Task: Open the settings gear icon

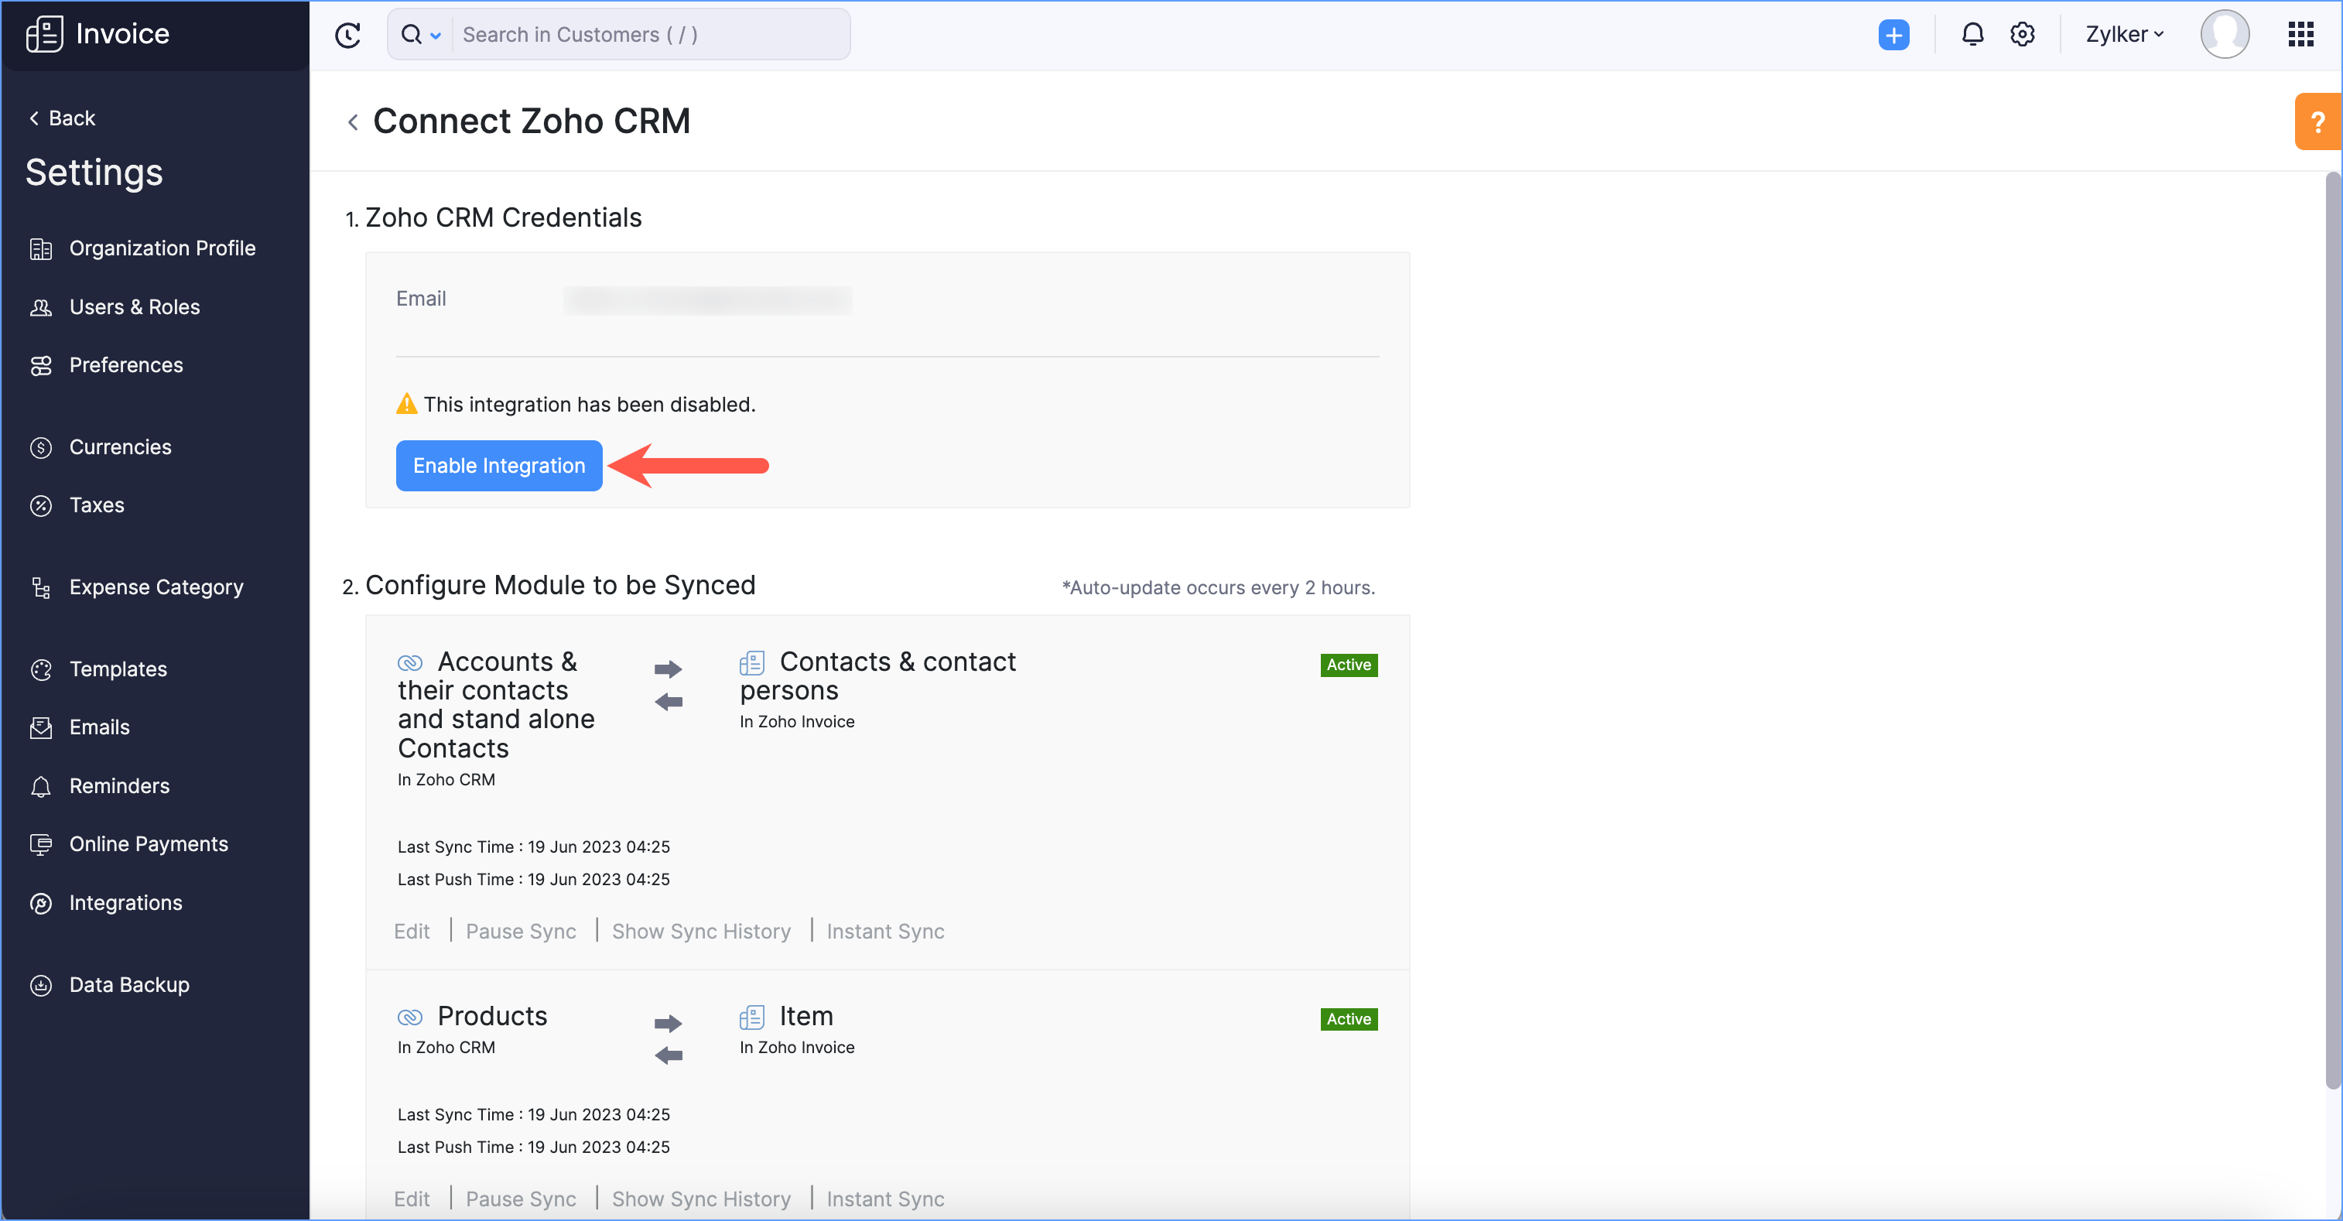Action: coord(2022,35)
